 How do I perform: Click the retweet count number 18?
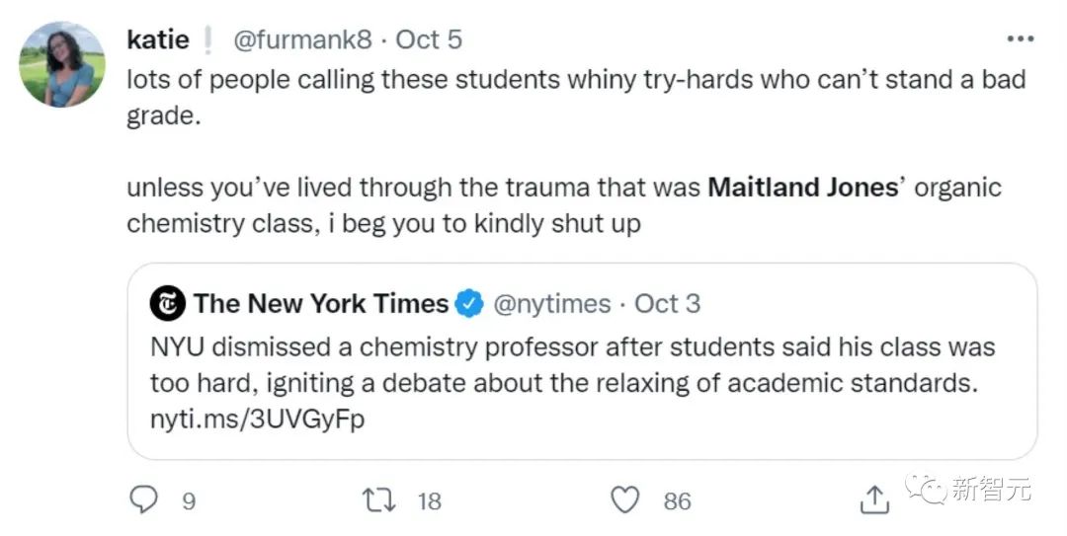tap(429, 501)
